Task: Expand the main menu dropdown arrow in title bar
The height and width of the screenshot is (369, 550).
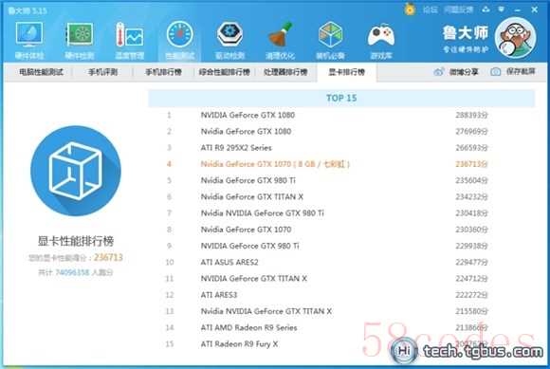Action: point(502,9)
